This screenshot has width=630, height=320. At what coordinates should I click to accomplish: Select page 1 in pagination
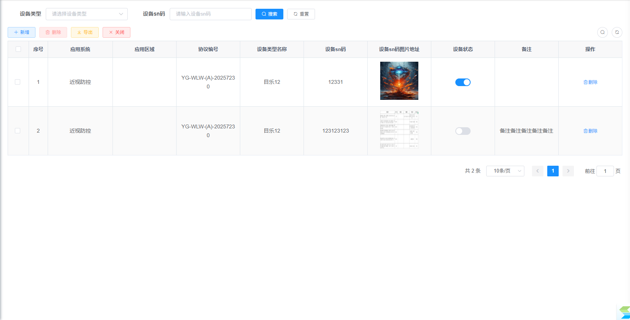(553, 171)
